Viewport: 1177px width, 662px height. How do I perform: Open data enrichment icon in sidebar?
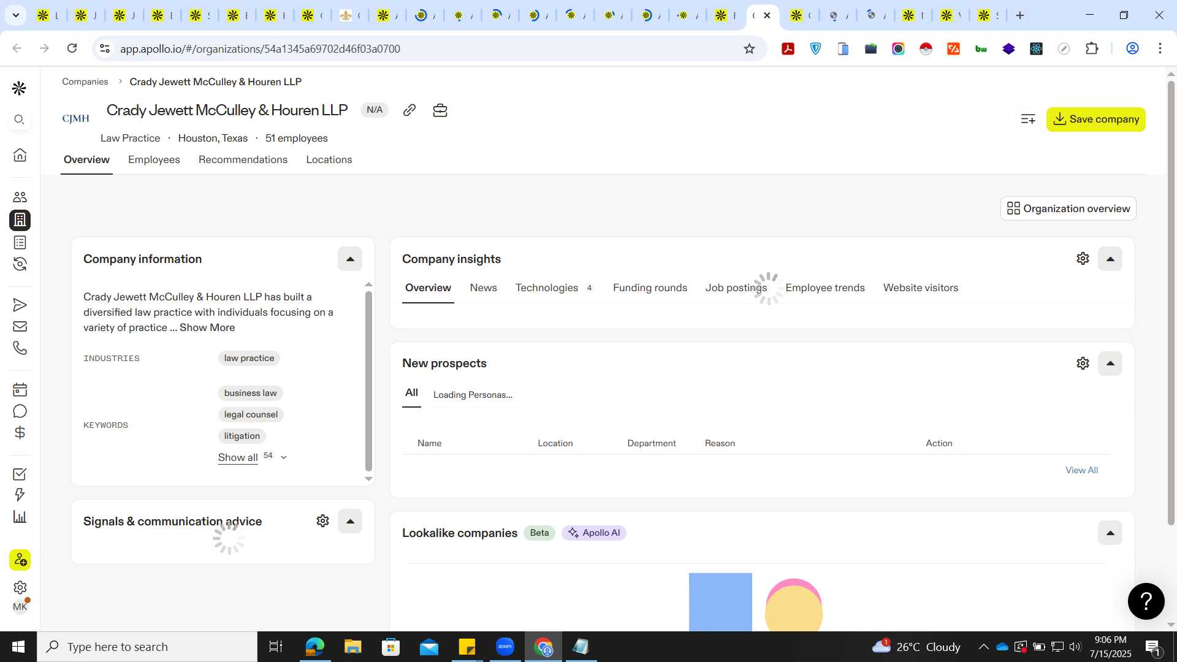(x=20, y=264)
